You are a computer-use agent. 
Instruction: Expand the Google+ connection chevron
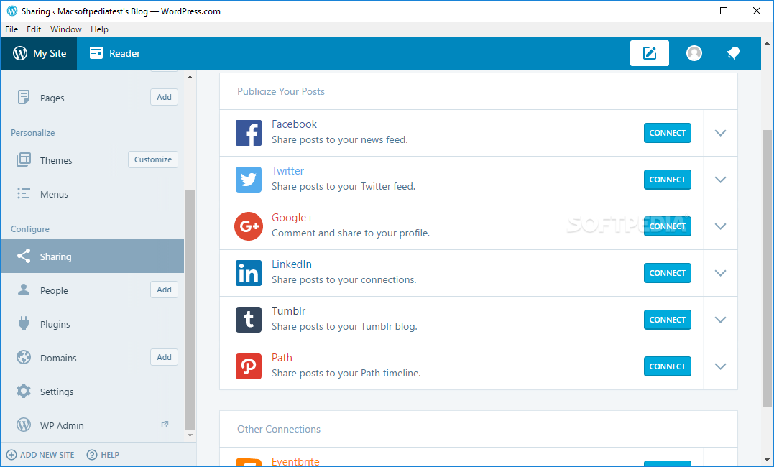click(x=720, y=226)
